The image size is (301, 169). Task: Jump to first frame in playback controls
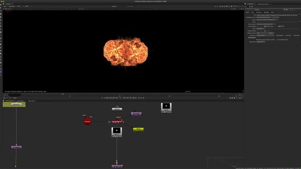[x=105, y=98]
